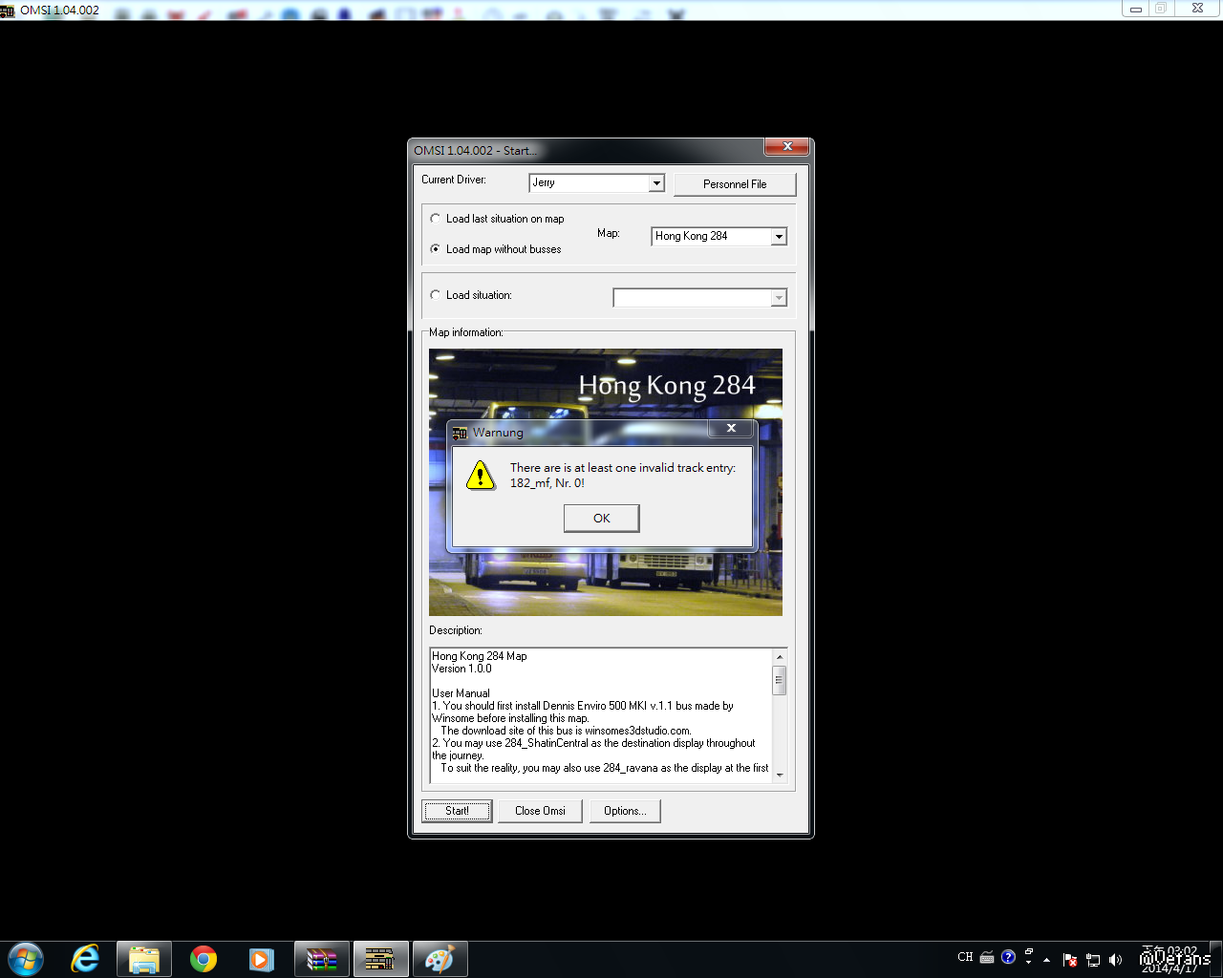The height and width of the screenshot is (978, 1223).
Task: Open the Load situation combo box
Action: (779, 298)
